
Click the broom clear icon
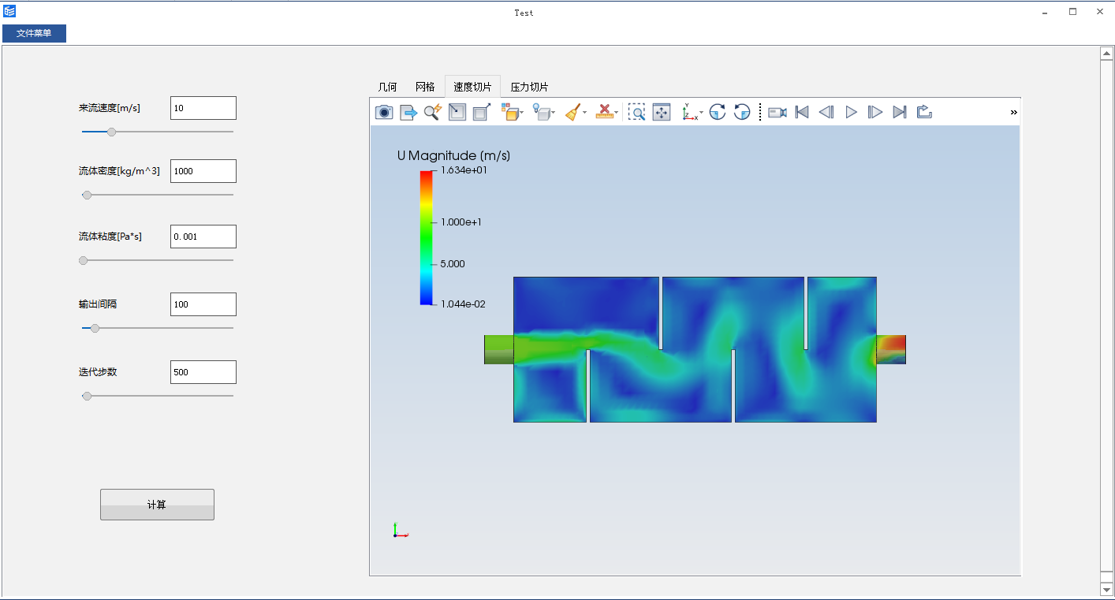pos(573,112)
